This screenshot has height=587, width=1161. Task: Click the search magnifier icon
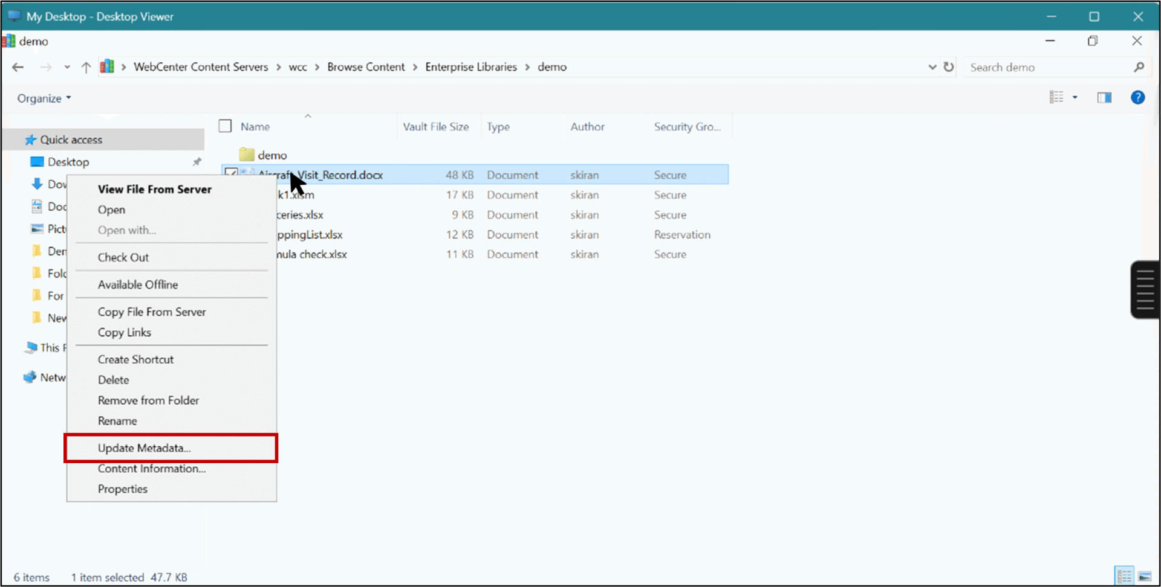point(1139,67)
